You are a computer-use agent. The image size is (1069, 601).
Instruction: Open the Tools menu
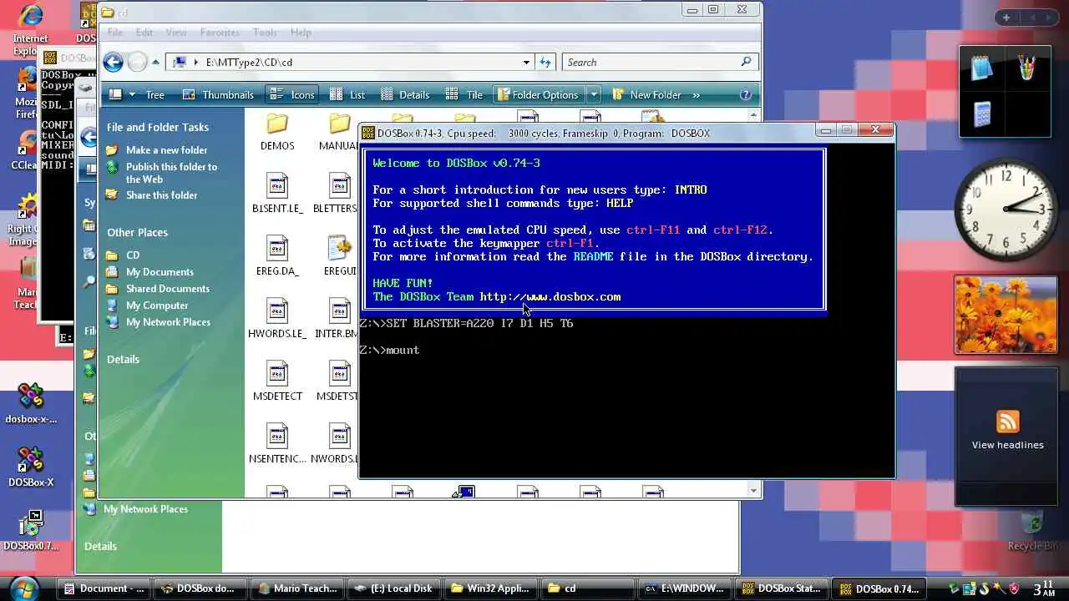click(x=265, y=32)
